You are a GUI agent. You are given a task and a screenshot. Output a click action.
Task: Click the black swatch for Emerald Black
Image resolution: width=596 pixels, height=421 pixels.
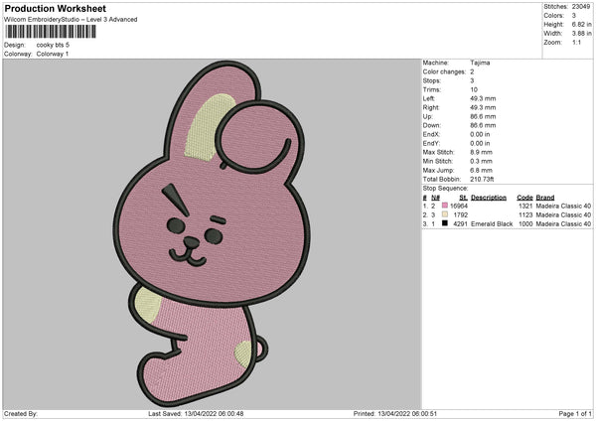(445, 223)
